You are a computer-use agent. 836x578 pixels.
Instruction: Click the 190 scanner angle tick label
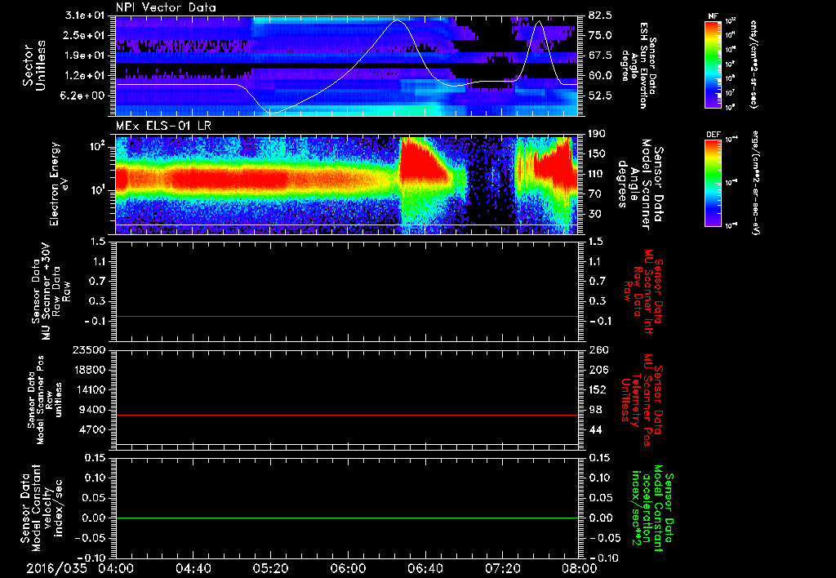pyautogui.click(x=598, y=134)
